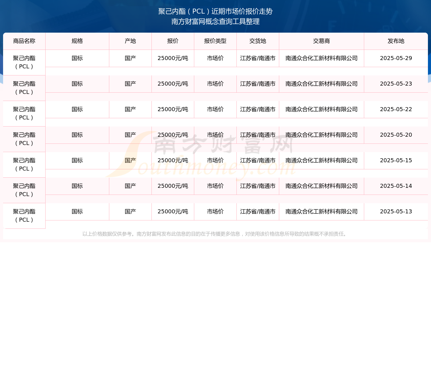This screenshot has width=431, height=371.
Task: Click the 报价 column header
Action: coord(173,41)
